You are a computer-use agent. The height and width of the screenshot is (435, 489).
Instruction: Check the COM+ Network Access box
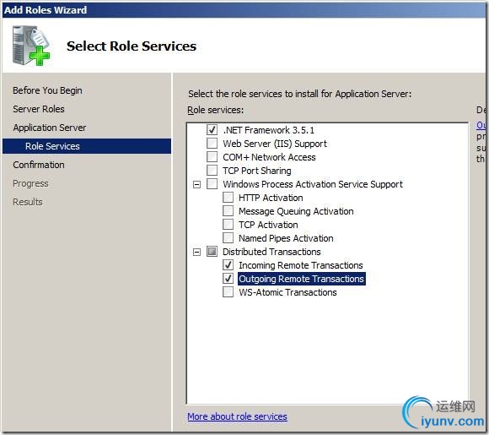(212, 157)
